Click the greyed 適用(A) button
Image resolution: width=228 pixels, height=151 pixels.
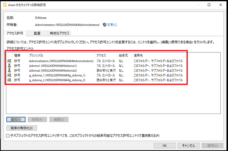(x=212, y=146)
